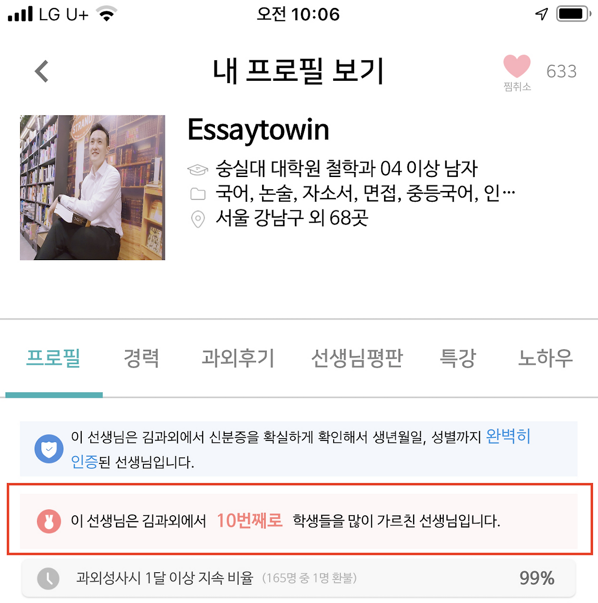Tap the clock icon next to retention rate
598x603 pixels.
49,578
